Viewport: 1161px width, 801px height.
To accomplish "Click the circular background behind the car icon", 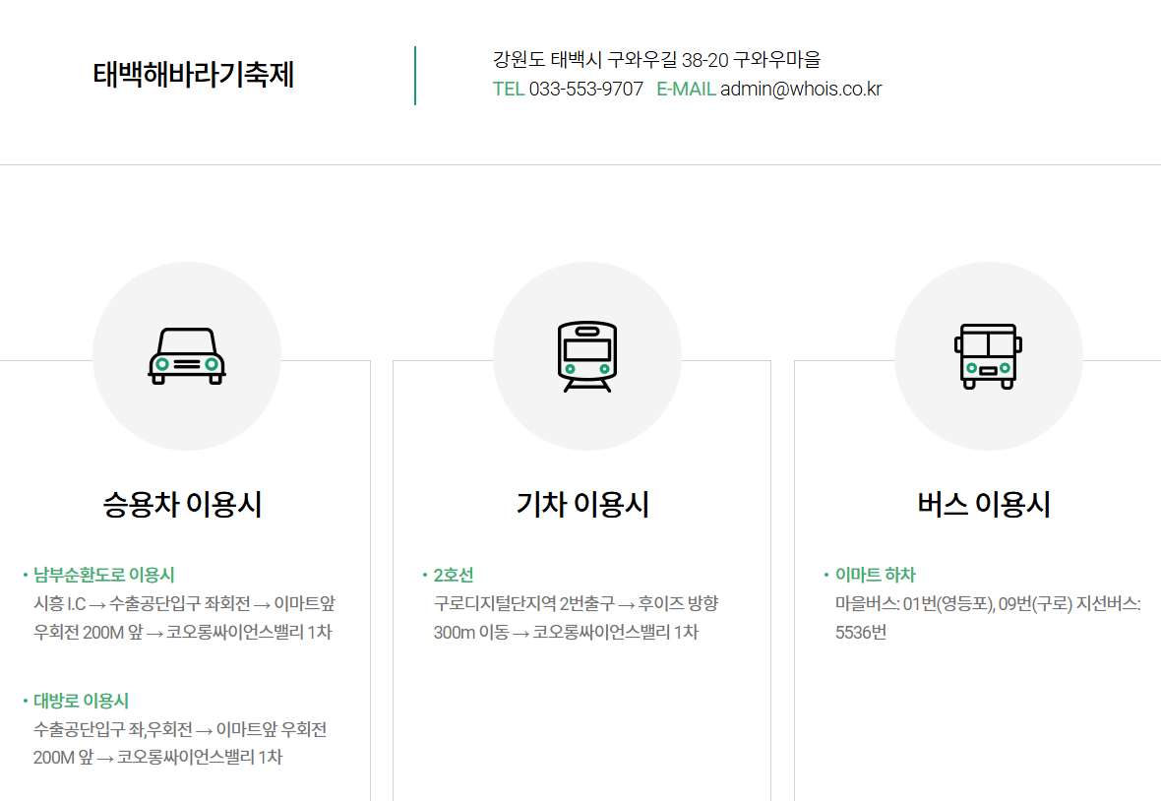I will pyautogui.click(x=187, y=356).
